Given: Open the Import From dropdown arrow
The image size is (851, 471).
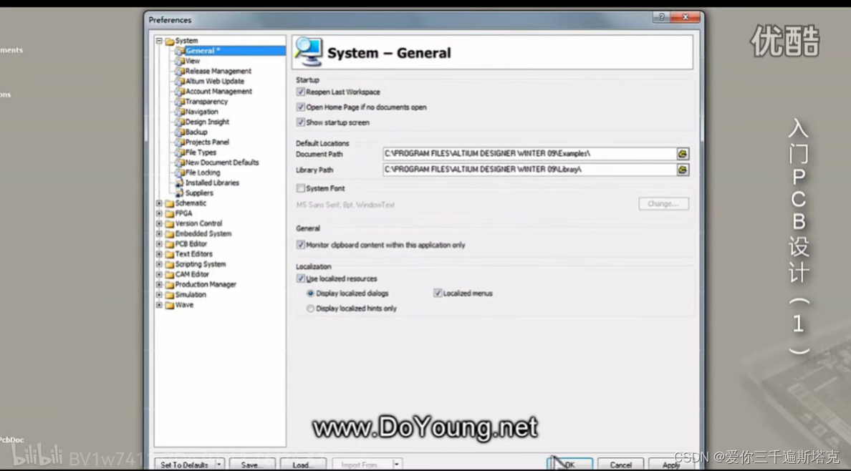Looking at the screenshot, I should pyautogui.click(x=397, y=465).
